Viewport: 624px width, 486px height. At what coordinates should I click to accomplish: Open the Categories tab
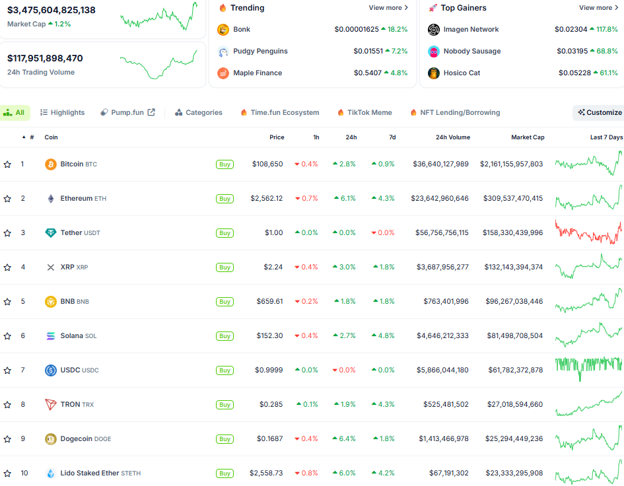(x=198, y=112)
